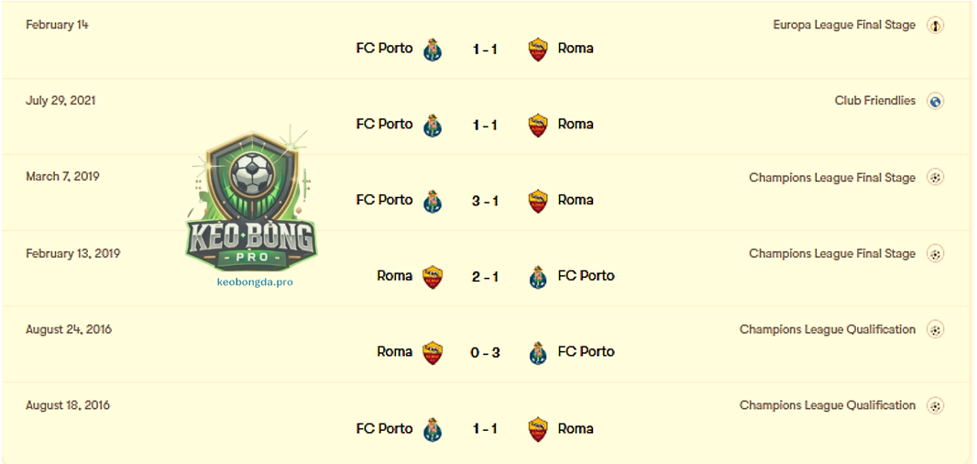The image size is (977, 464).
Task: Click FC Porto crest in the 3 - 1 match
Action: pos(433,201)
